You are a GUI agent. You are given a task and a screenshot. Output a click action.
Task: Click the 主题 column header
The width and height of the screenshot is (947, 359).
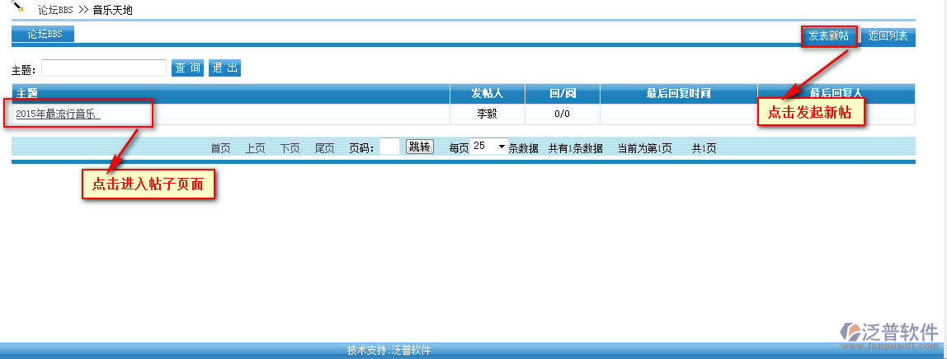pos(231,93)
